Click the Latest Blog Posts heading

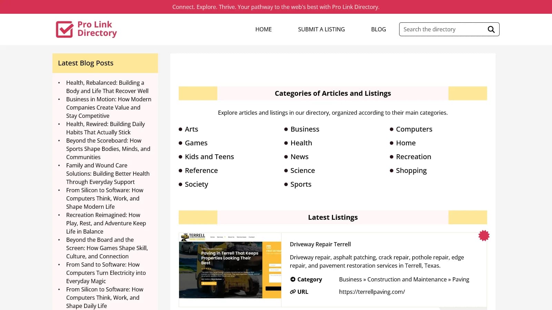click(x=86, y=63)
